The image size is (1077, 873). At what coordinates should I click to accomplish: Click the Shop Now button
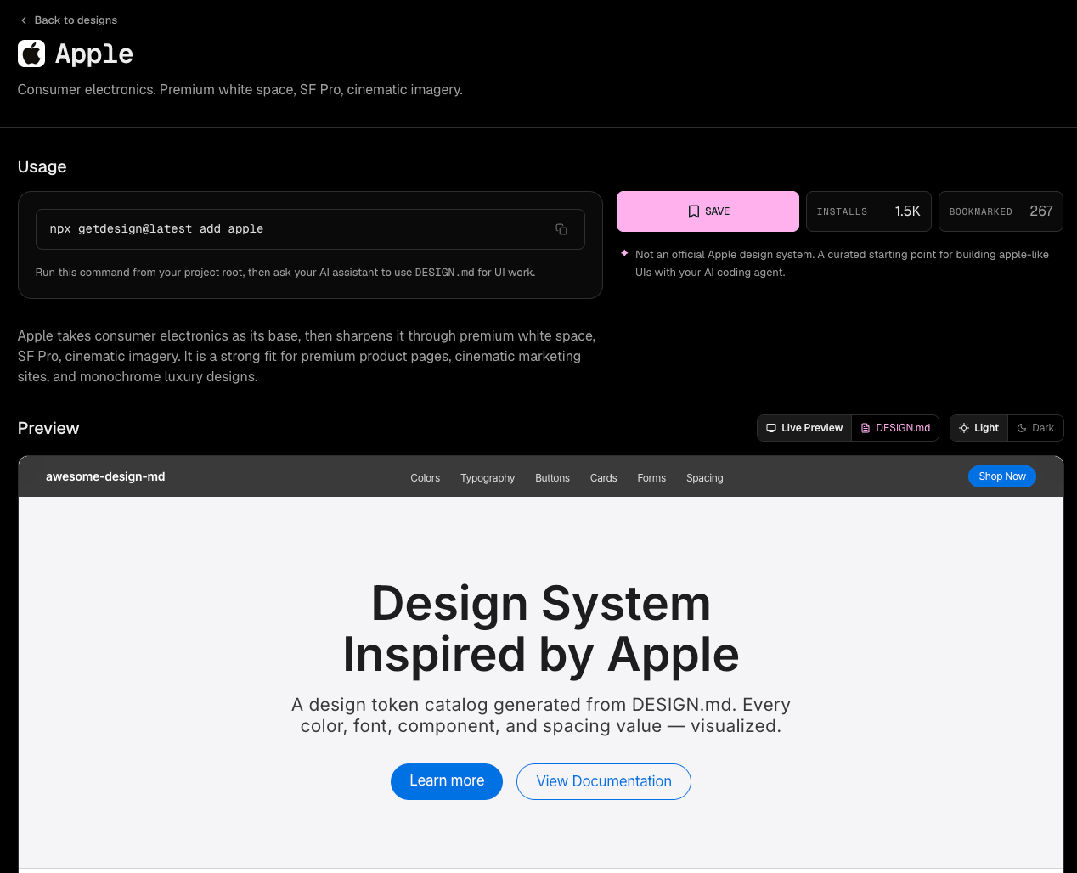coord(1002,476)
